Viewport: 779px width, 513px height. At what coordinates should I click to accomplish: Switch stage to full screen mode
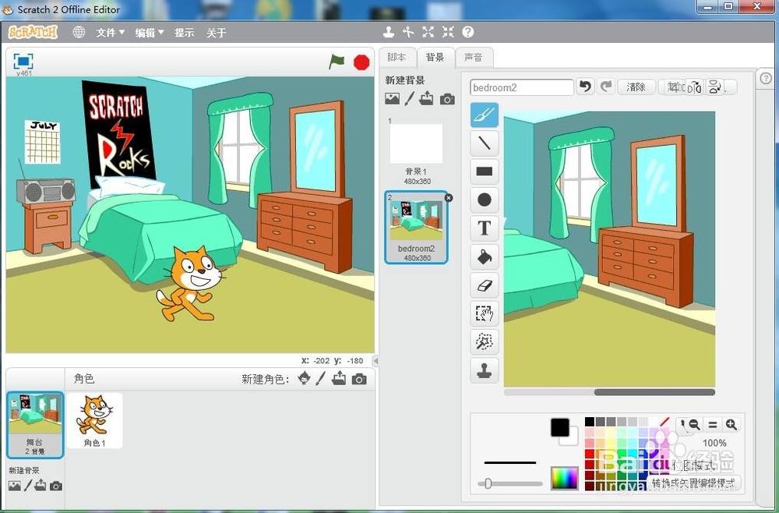point(23,61)
